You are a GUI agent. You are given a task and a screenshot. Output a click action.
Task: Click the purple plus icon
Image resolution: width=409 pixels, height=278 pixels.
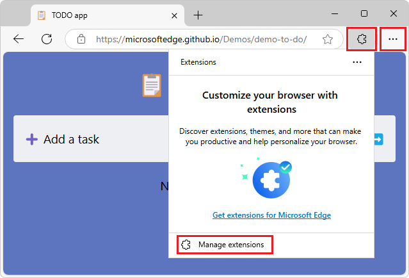point(32,139)
